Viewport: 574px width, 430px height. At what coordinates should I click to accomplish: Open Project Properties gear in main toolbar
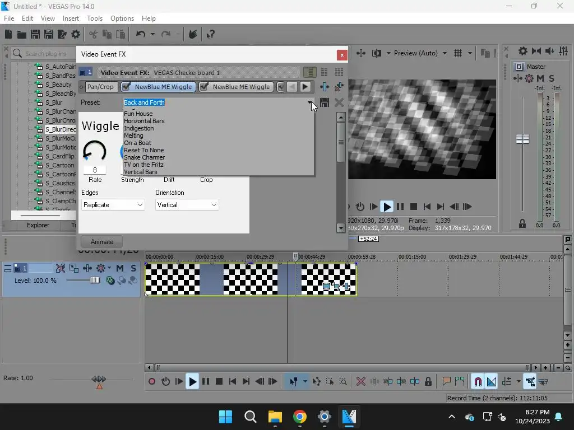tap(76, 34)
